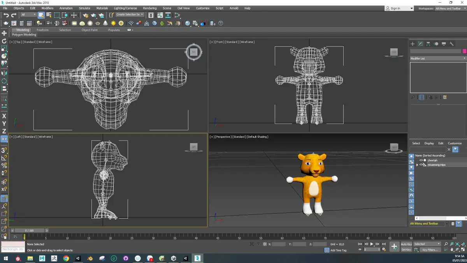Toggle visibility eye for cheetah object
467x263 pixels.
(421, 160)
